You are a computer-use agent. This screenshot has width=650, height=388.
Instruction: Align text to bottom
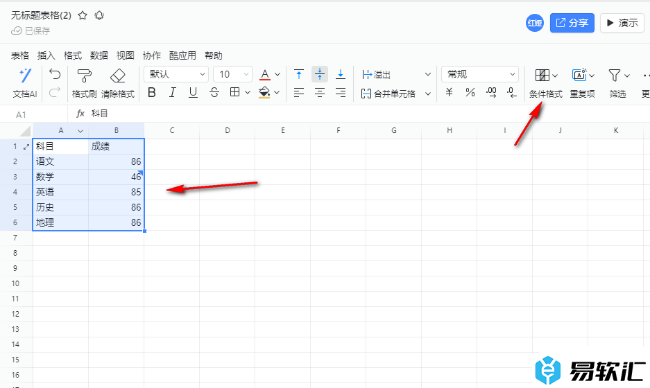click(x=341, y=74)
